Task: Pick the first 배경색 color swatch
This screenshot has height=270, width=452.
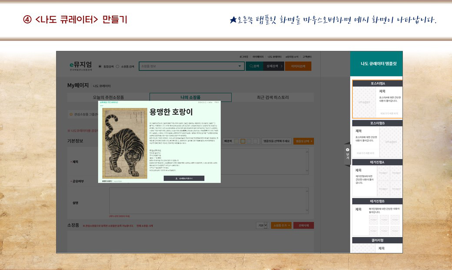Action: click(237, 141)
